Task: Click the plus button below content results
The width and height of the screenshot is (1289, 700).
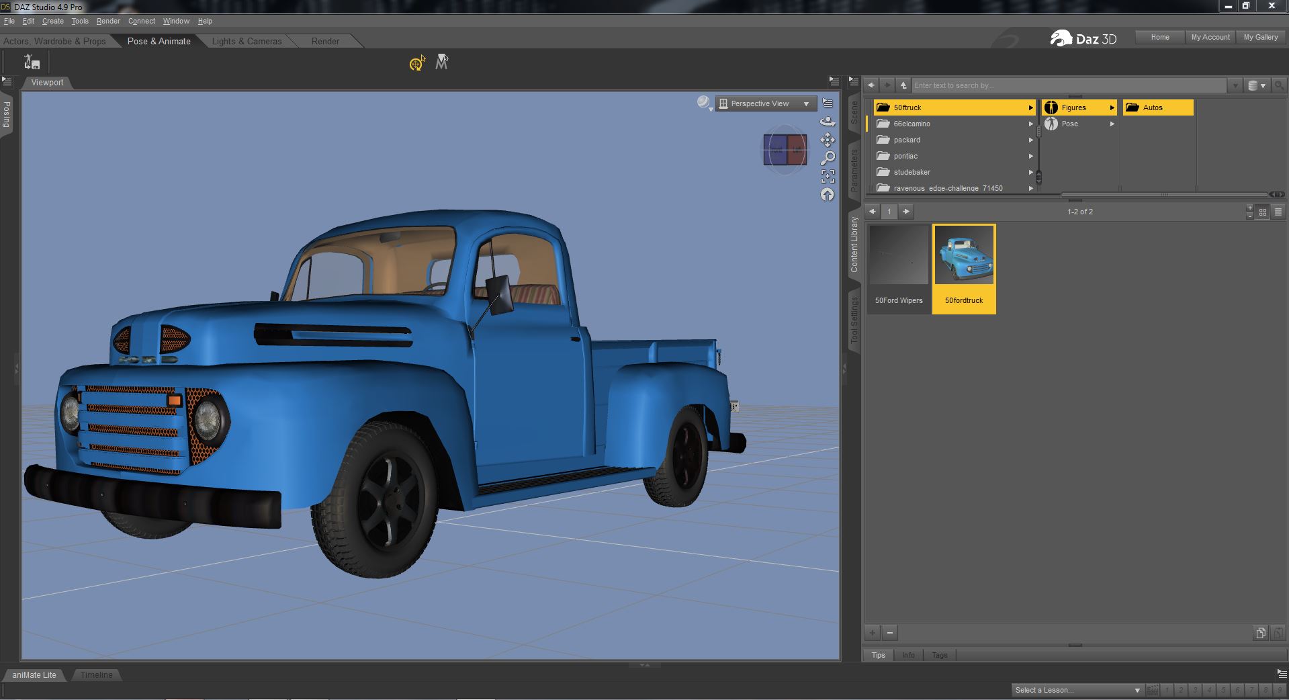Action: click(x=872, y=633)
